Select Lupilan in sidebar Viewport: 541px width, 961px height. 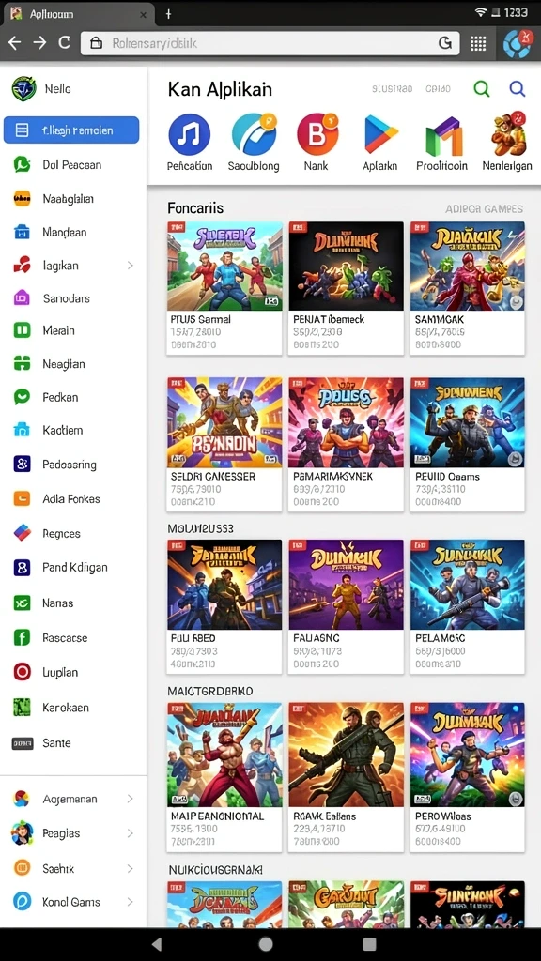[73, 672]
